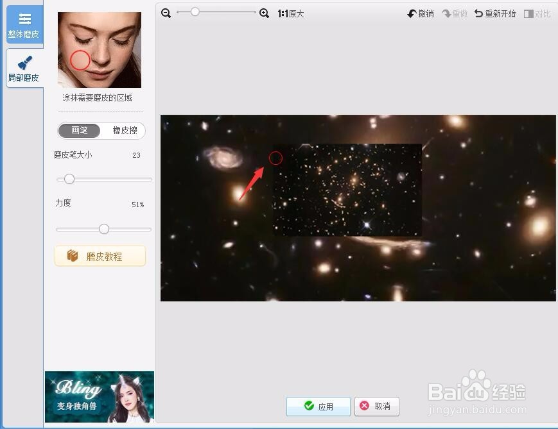Switch to the 整体磨皮 tab
Viewport: 558px width, 429px height.
pos(24,24)
